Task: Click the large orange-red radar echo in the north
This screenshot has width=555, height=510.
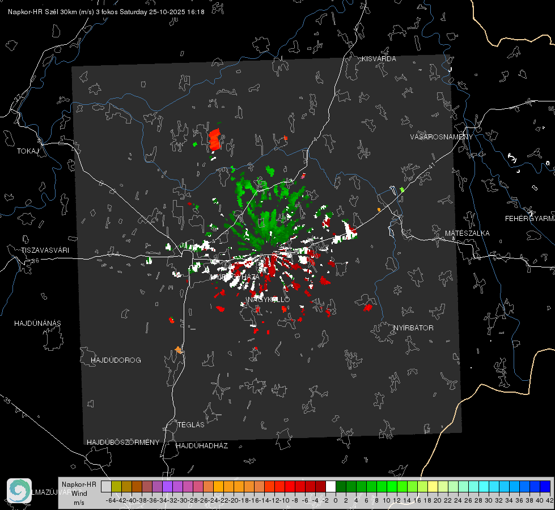Action: coord(214,139)
